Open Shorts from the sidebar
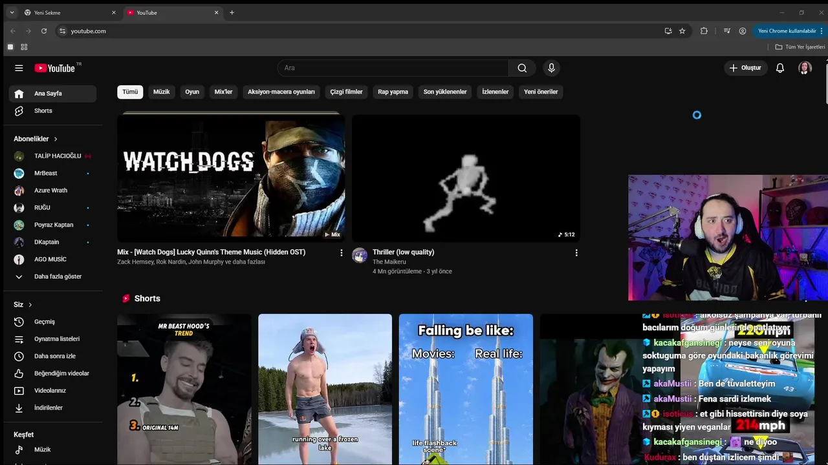This screenshot has height=465, width=828. coord(53,110)
